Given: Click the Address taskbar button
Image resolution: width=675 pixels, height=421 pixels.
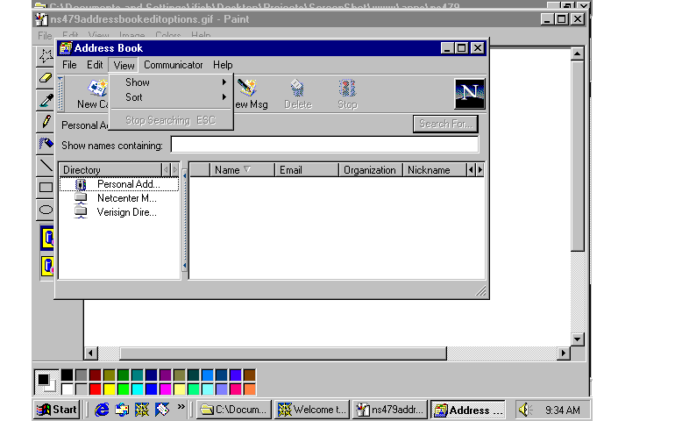Looking at the screenshot, I should [x=468, y=410].
